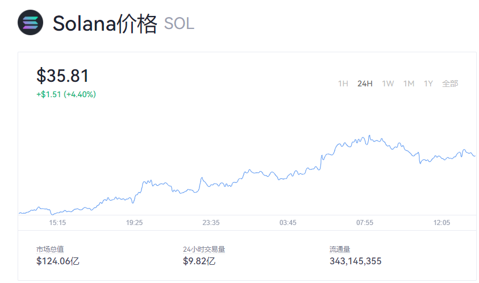Switch chart to 1Y range
This screenshot has height=283, width=479.
(428, 84)
